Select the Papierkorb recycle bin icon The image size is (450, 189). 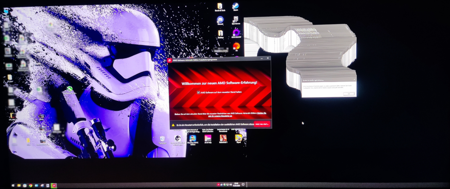click(163, 140)
